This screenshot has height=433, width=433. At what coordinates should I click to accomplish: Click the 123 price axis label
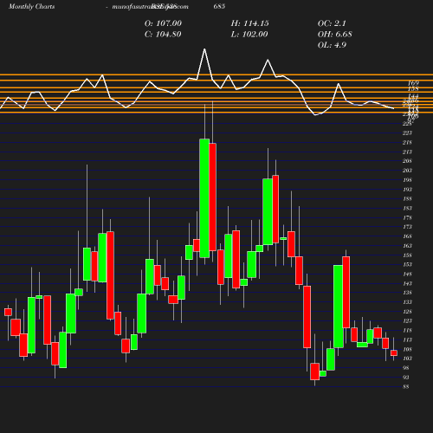(x=407, y=321)
